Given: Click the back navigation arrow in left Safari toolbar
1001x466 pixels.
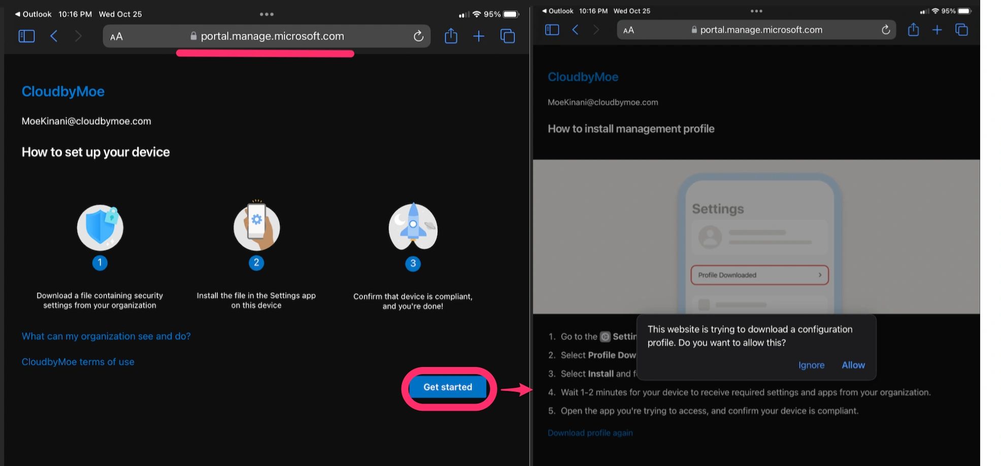Looking at the screenshot, I should 54,36.
